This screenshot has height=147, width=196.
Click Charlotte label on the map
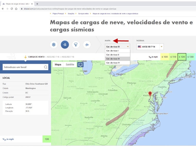click(126, 125)
